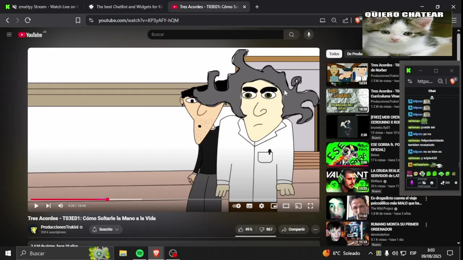463x260 pixels.
Task: Seek on the red video progress bar
Action: coord(174,199)
